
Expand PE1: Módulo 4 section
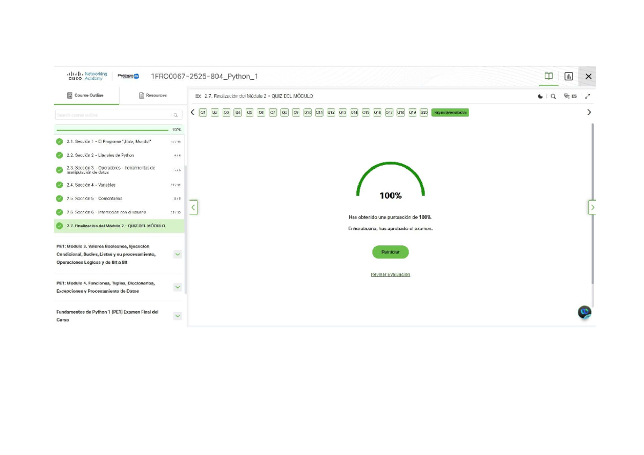178,287
